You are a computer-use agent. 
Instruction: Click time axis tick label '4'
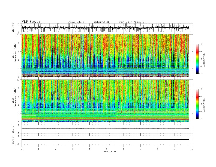[89, 149]
